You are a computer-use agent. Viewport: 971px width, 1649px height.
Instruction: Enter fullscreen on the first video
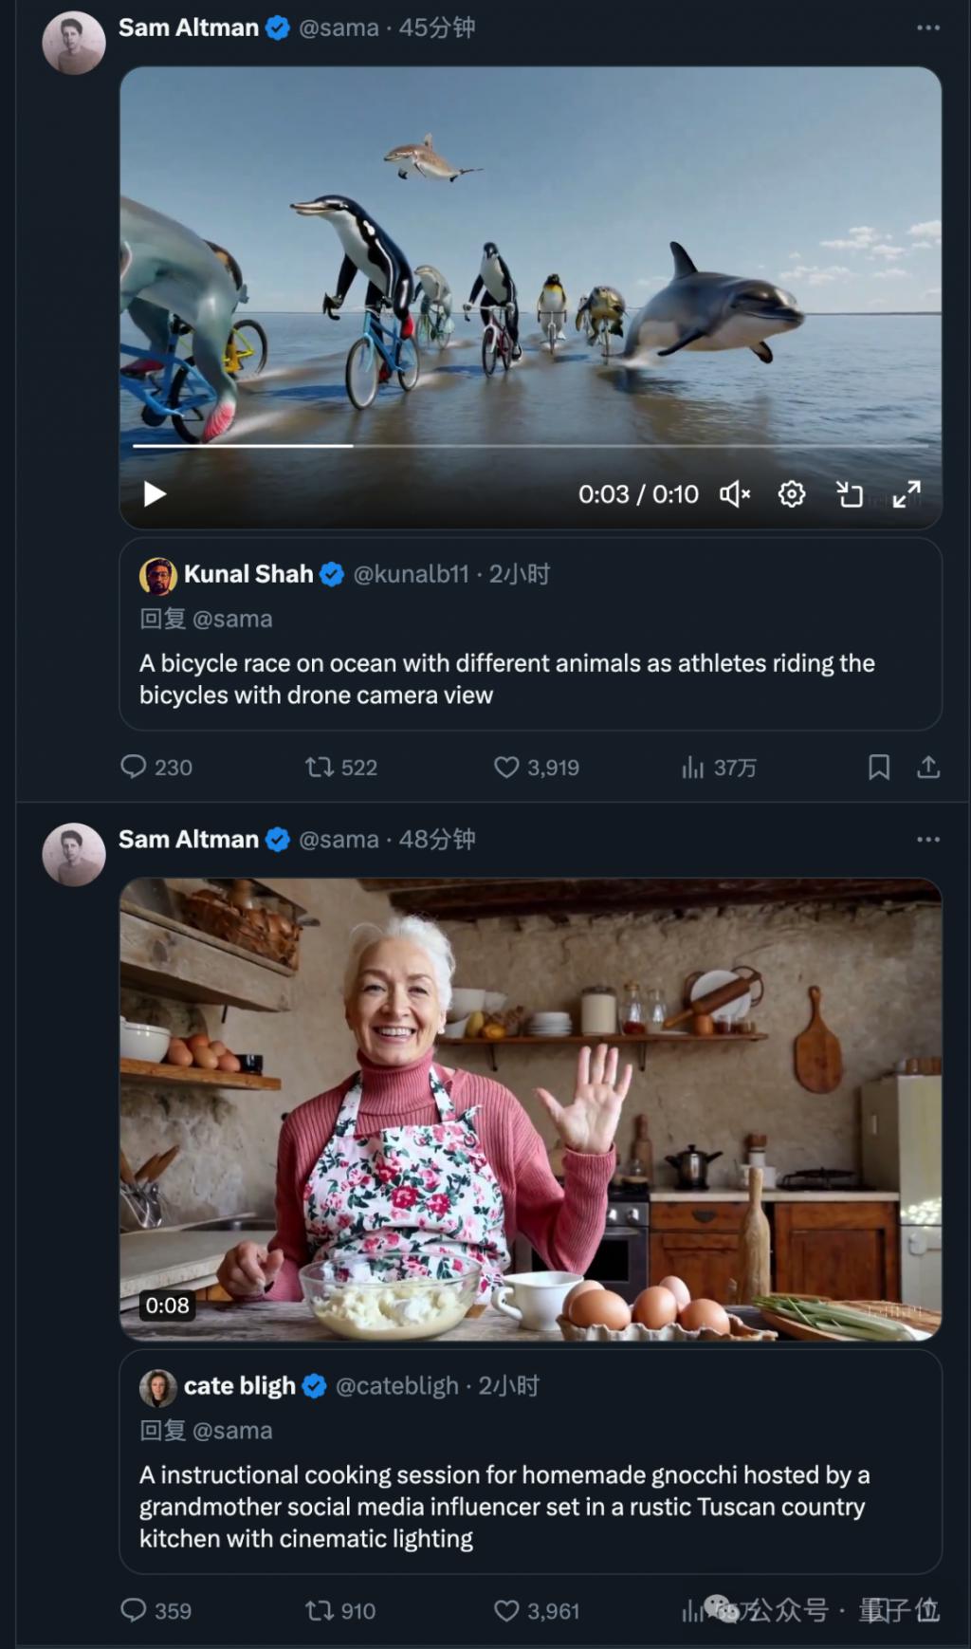click(907, 494)
